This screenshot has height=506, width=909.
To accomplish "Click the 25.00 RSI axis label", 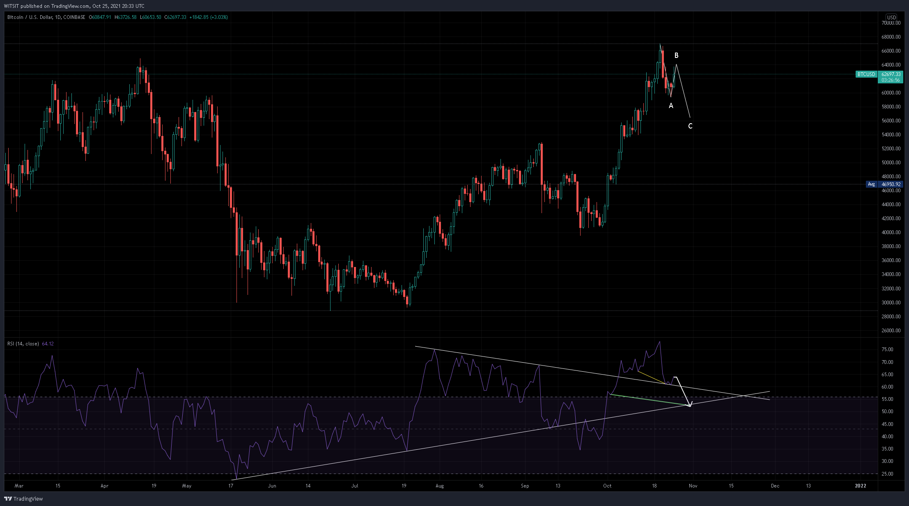I will (x=887, y=474).
